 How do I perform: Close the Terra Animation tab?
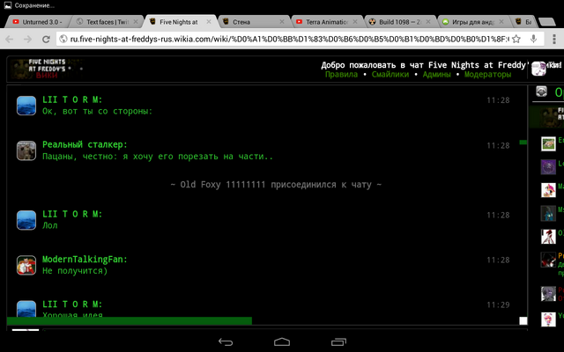(x=355, y=22)
